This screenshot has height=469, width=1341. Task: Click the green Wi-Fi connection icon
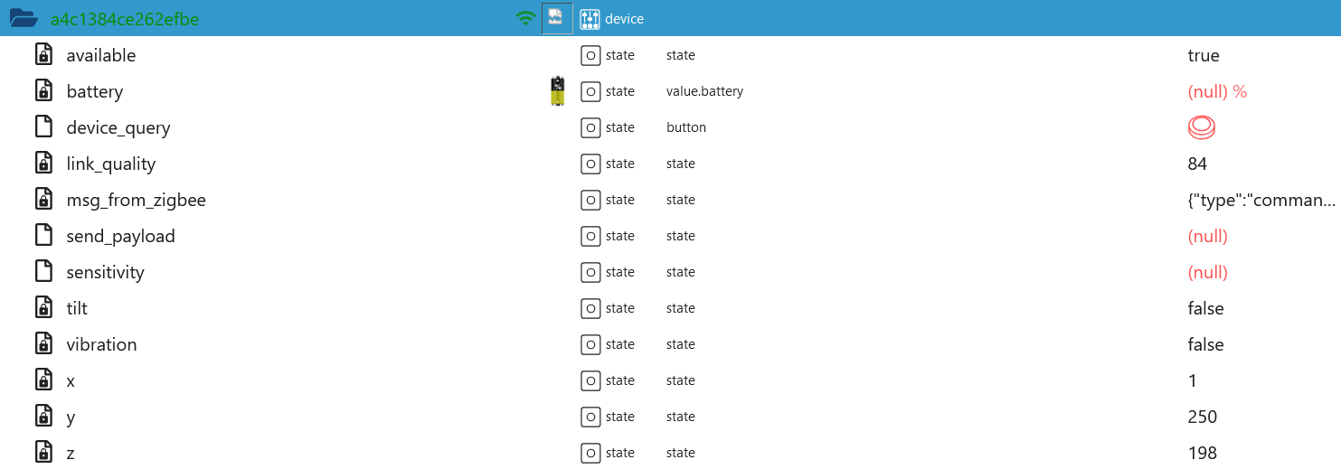(x=525, y=18)
